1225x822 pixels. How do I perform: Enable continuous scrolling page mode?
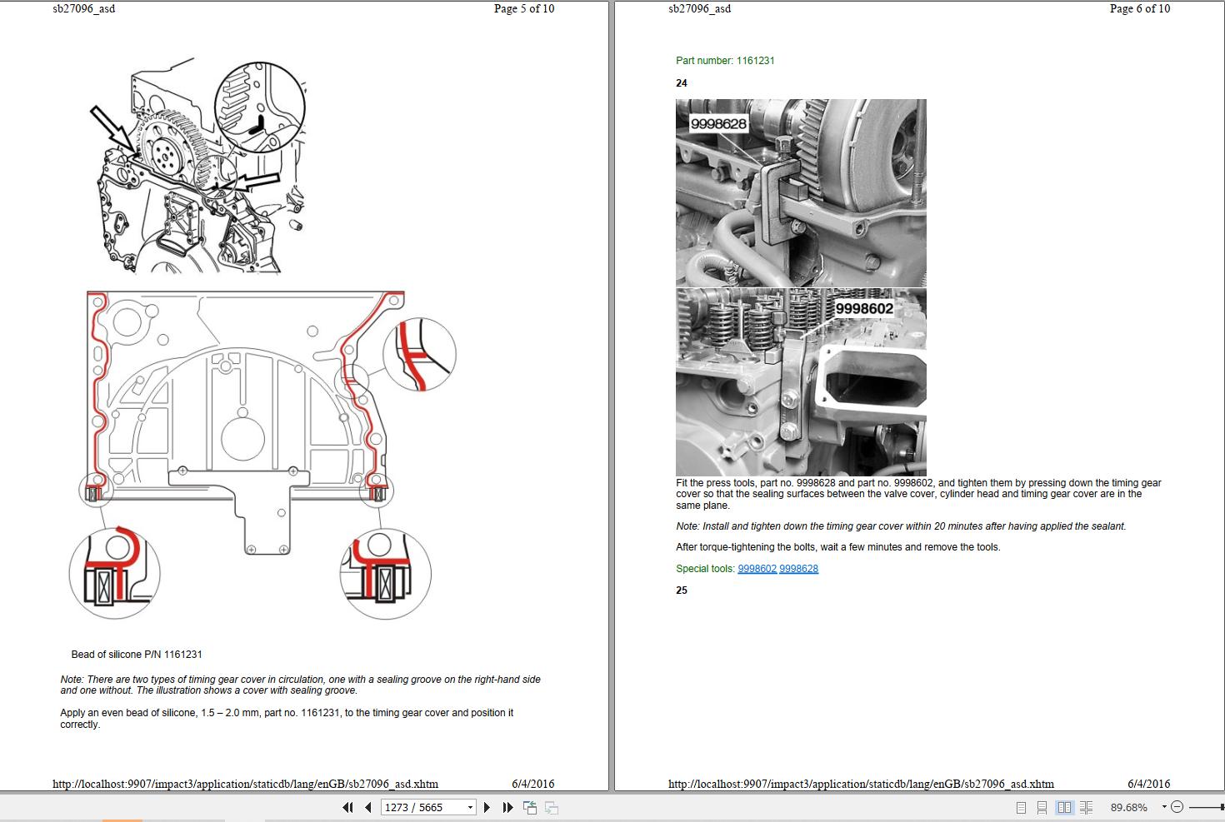[1042, 807]
